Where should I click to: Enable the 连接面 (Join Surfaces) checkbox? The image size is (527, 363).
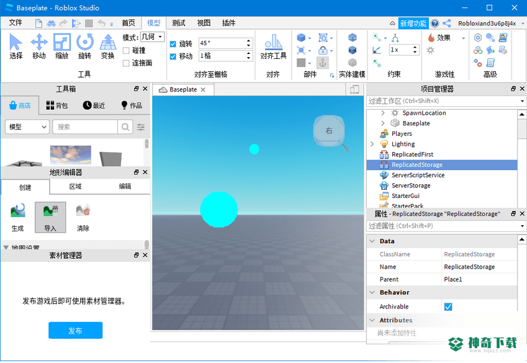pyautogui.click(x=126, y=63)
